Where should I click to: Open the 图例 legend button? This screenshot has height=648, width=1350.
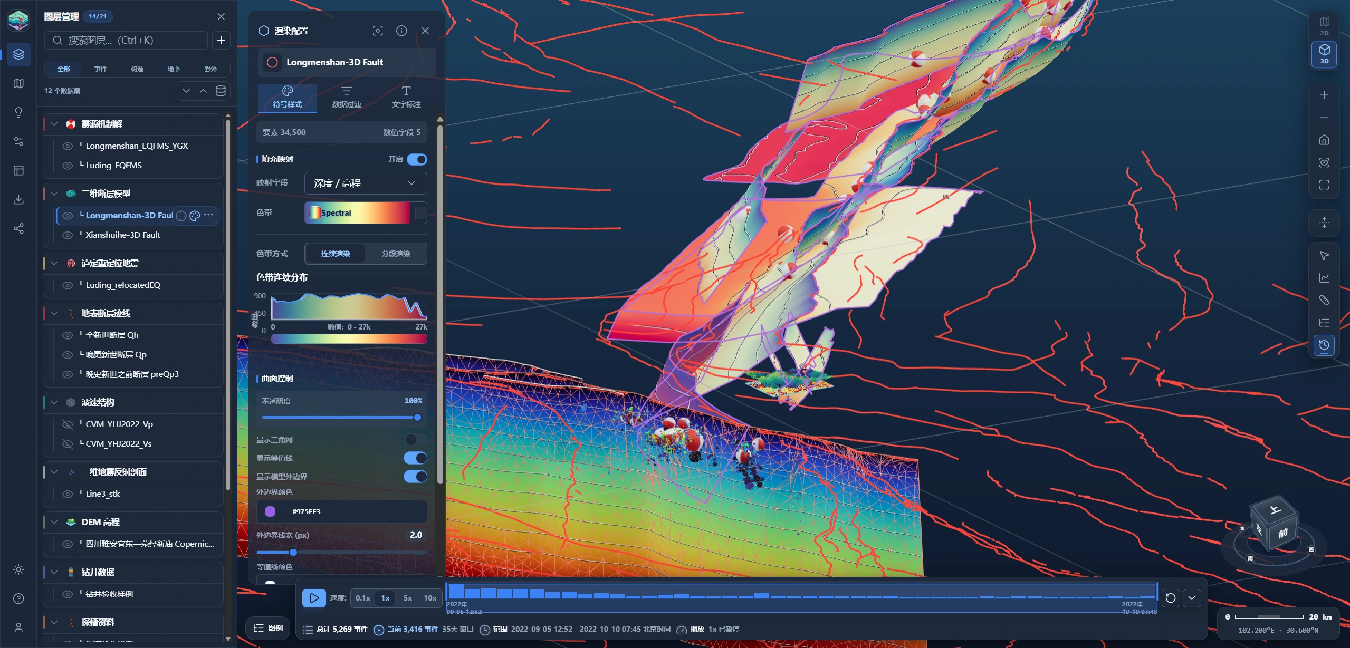tap(268, 628)
